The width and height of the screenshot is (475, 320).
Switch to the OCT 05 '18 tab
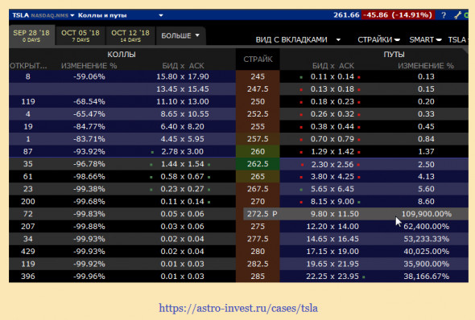[81, 35]
